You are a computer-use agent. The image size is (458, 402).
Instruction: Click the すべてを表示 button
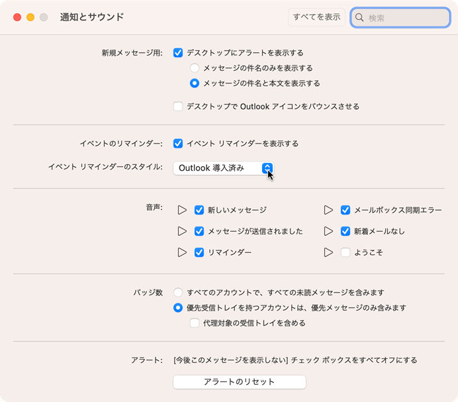[x=316, y=17]
